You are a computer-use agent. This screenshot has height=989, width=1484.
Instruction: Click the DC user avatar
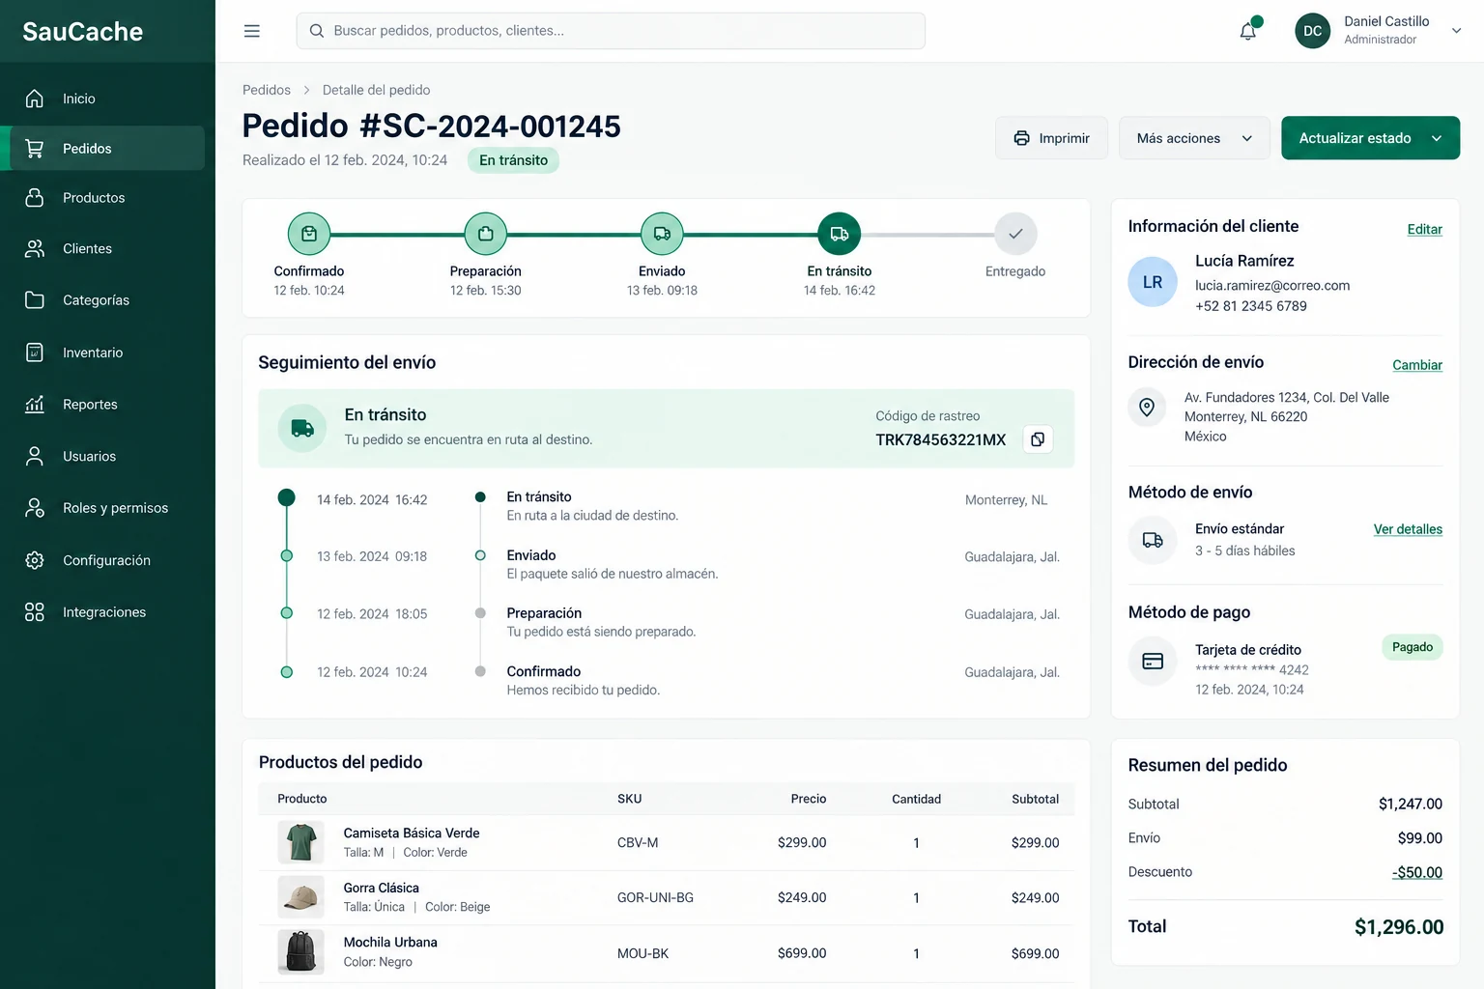[x=1313, y=31]
